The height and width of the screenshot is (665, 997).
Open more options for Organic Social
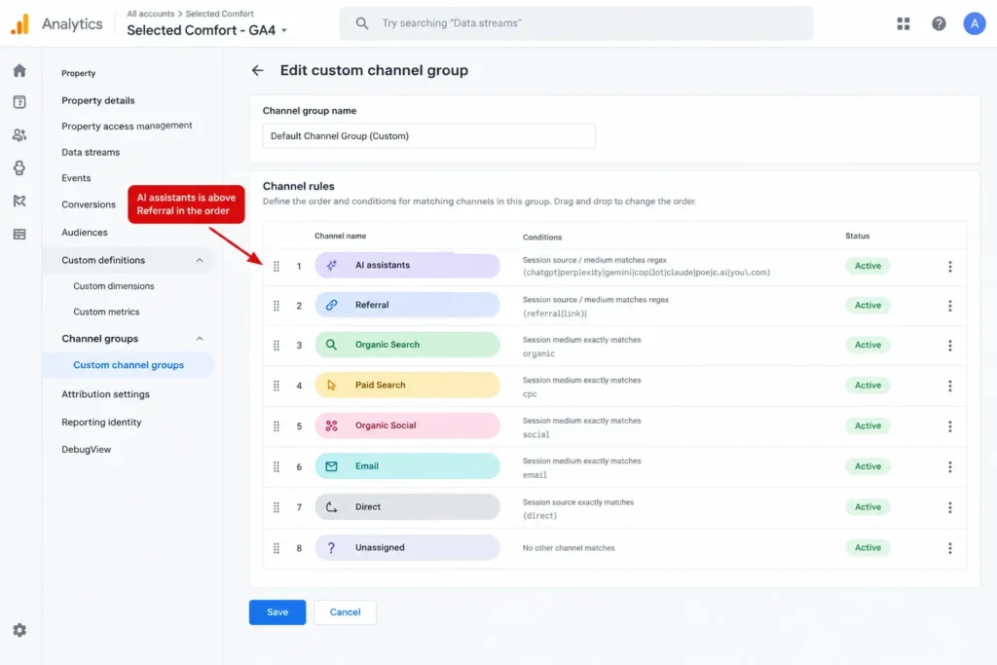pyautogui.click(x=950, y=425)
